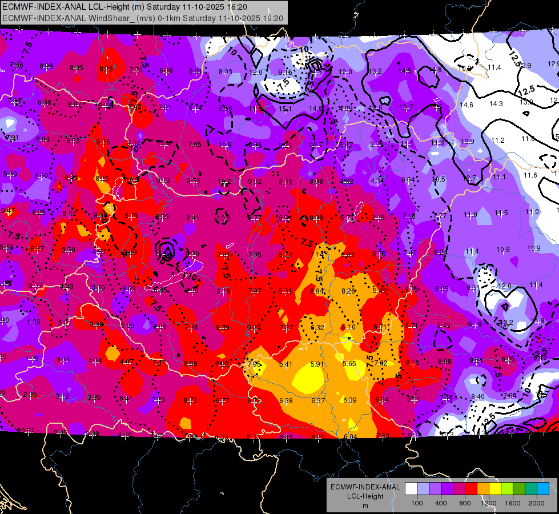Click the grid value 8.08
The height and width of the screenshot is (514, 559).
pos(445,362)
